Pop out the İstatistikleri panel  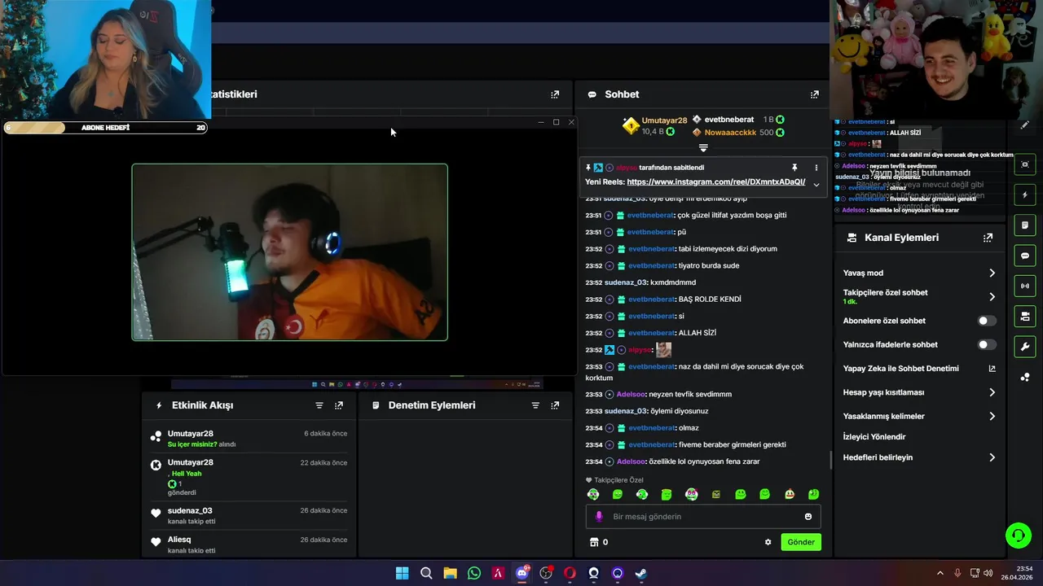tap(555, 94)
